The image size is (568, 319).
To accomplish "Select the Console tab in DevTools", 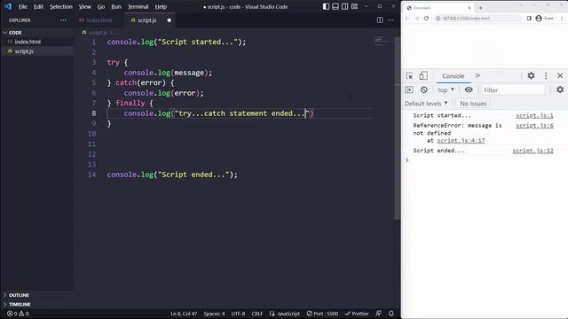I will click(x=454, y=76).
